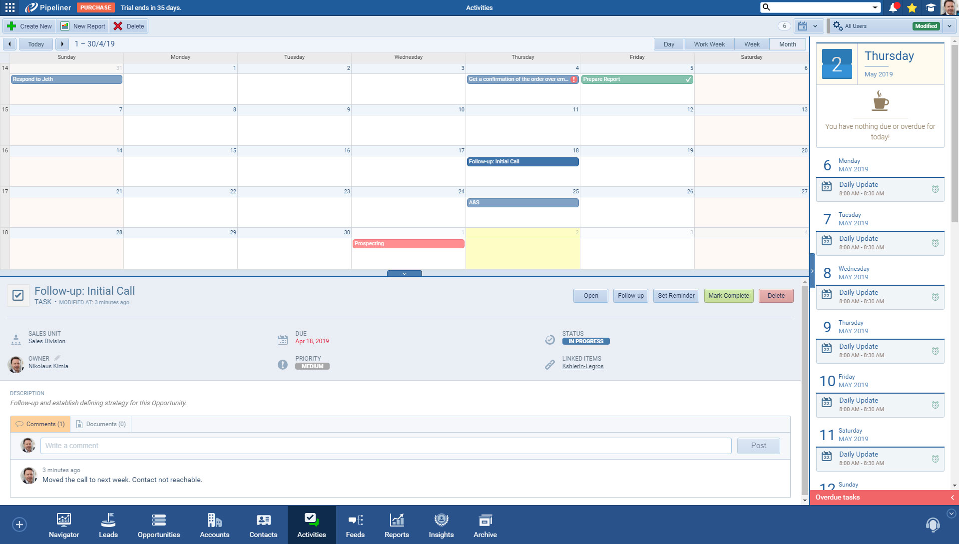
Task: Toggle the checkmark on the Prepare Report event
Action: click(688, 79)
